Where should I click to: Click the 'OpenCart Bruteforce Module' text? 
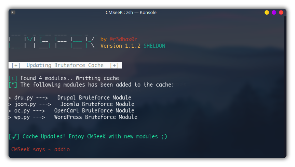pos(94,110)
